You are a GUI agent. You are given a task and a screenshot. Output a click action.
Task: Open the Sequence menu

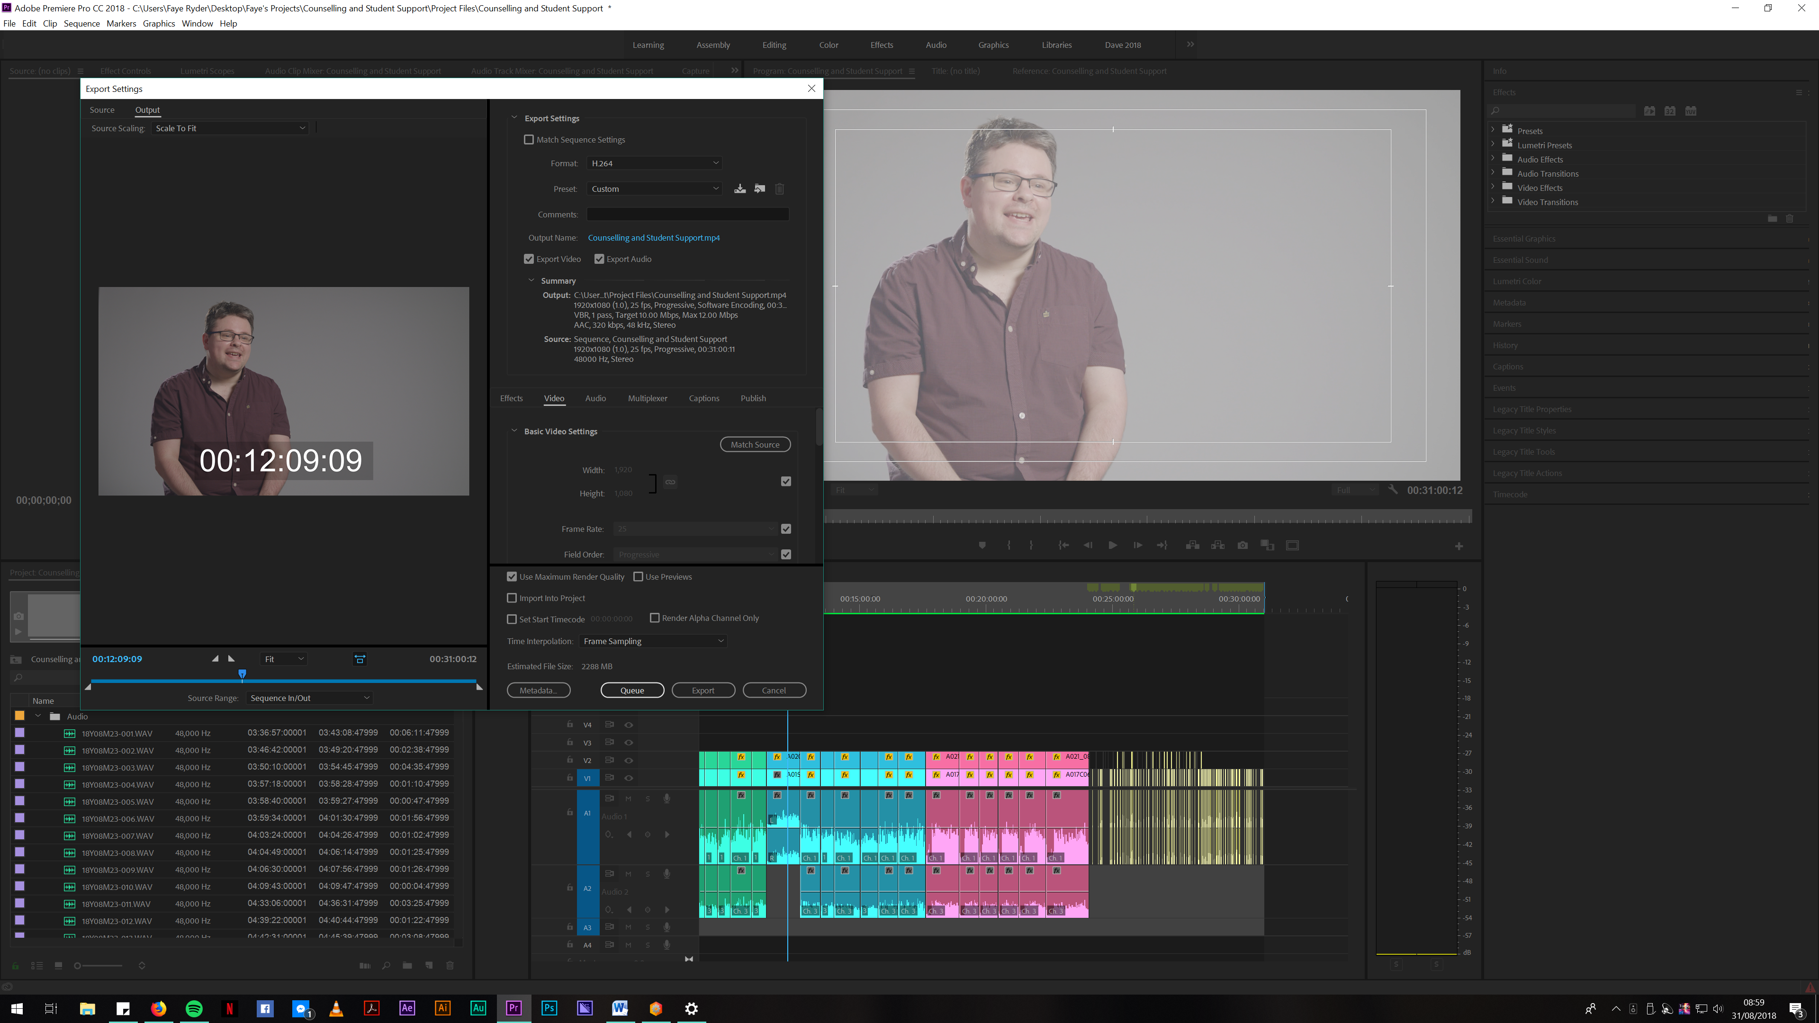[x=81, y=23]
